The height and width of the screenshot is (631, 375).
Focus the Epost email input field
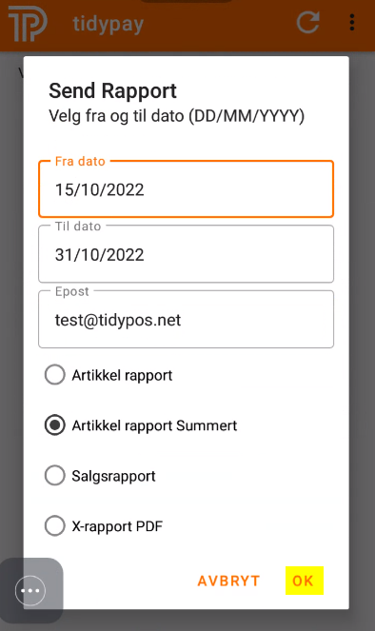pos(186,319)
